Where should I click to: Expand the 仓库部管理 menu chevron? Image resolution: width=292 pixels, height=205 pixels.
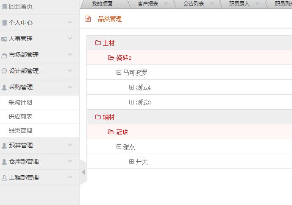coord(70,161)
